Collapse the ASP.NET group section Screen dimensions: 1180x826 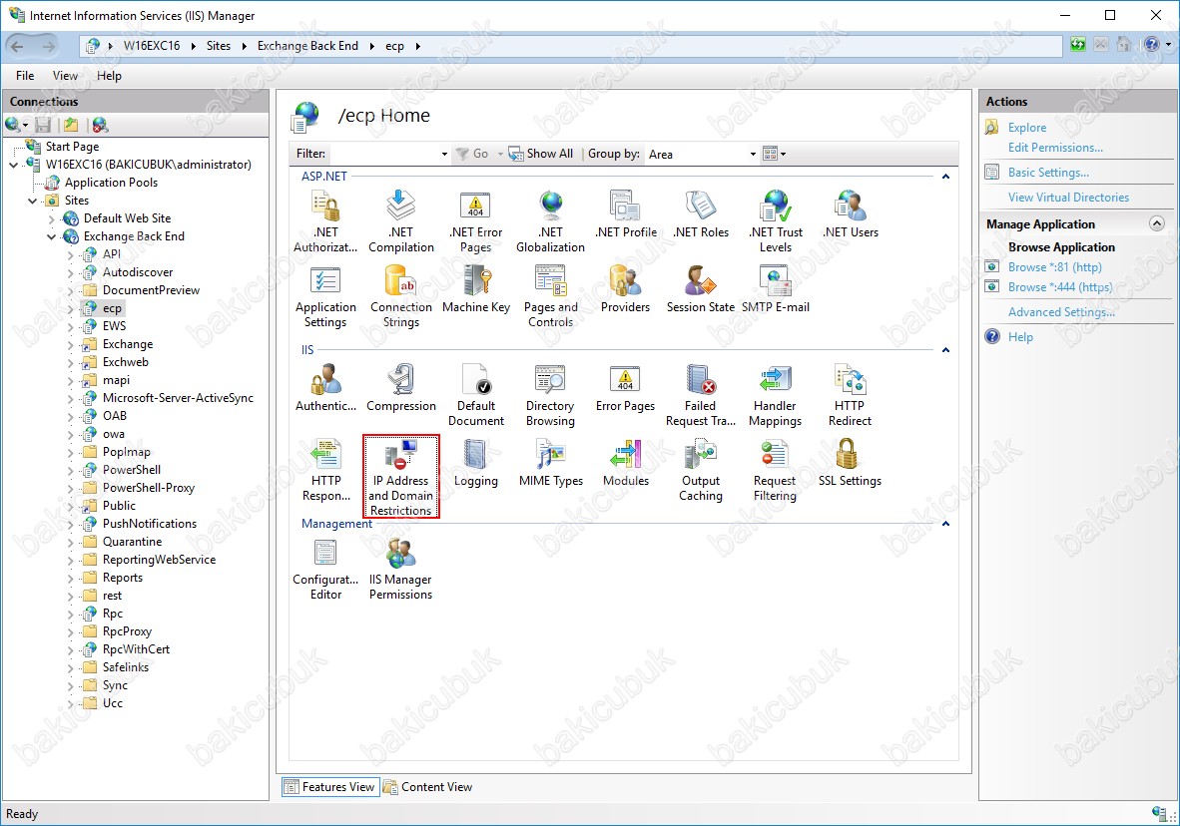(946, 176)
